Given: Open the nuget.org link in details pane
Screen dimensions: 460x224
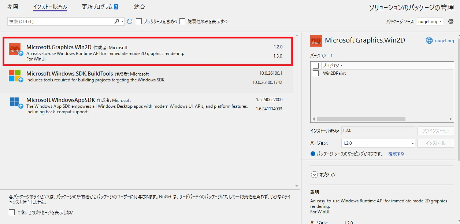Looking at the screenshot, I should 444,41.
